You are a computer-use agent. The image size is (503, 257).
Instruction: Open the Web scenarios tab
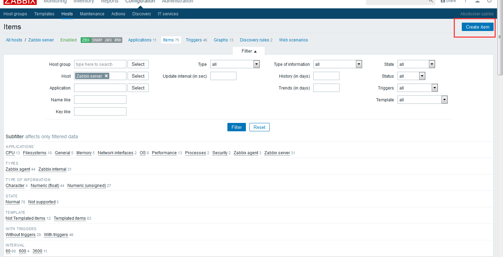293,40
